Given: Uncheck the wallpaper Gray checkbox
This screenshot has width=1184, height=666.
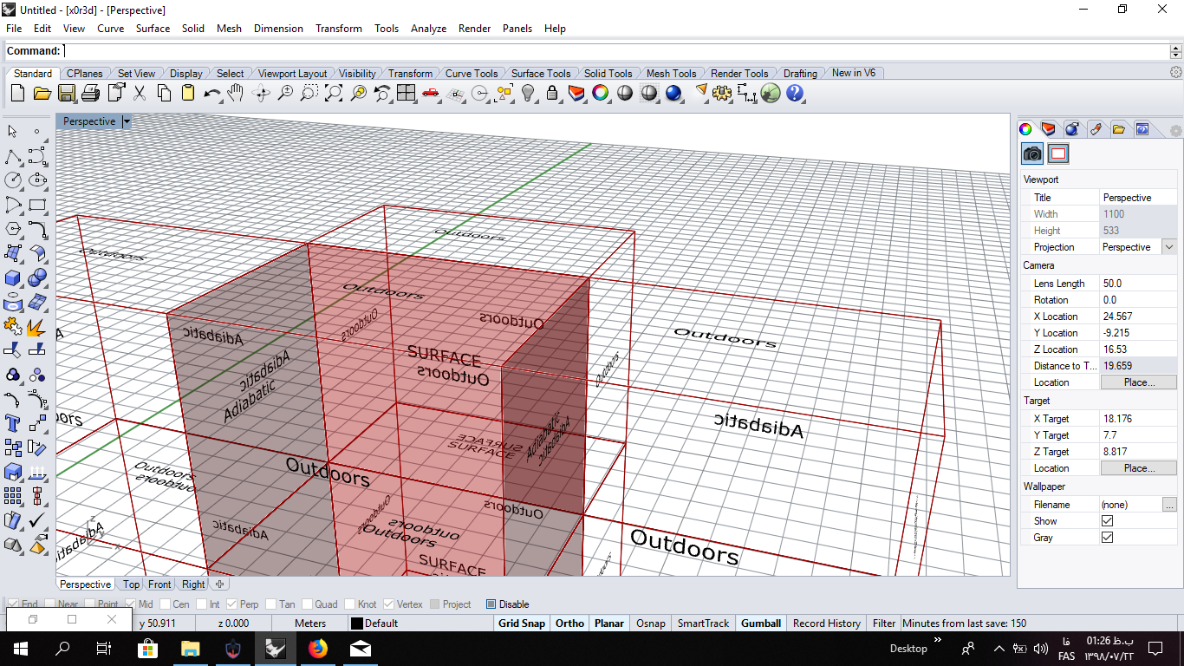Looking at the screenshot, I should pyautogui.click(x=1107, y=538).
